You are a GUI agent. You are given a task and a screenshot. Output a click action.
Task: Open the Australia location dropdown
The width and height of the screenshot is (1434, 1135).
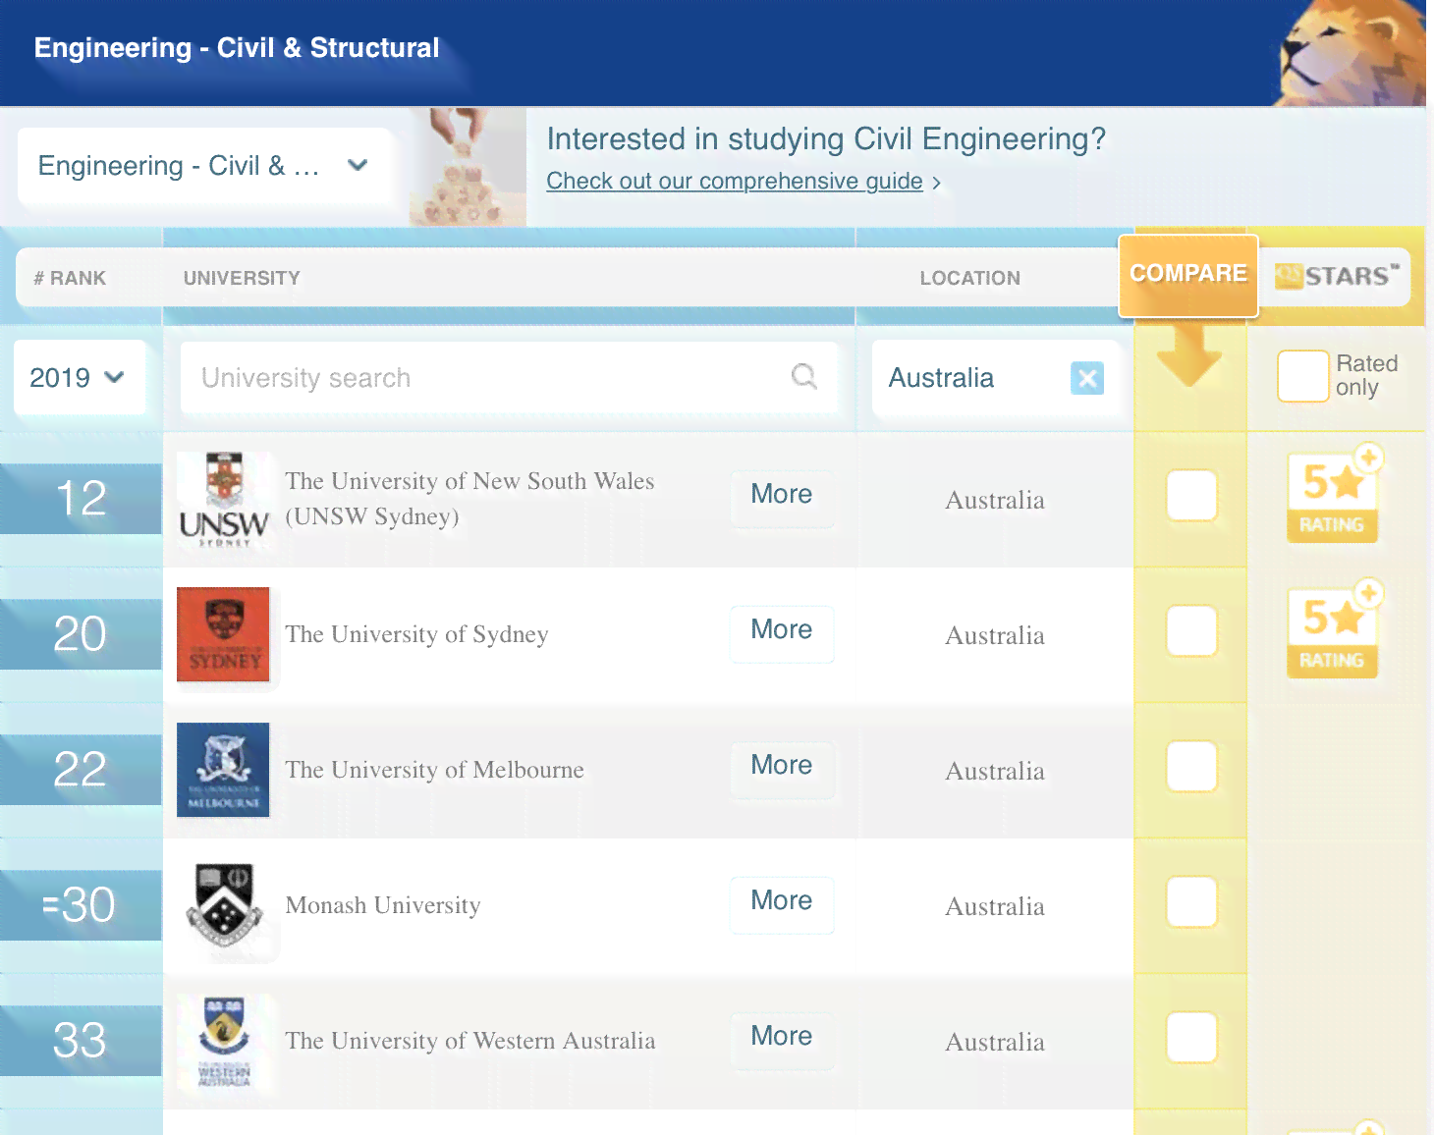996,378
